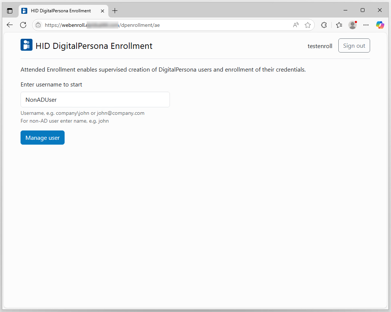Click the username input field
This screenshot has height=312, width=391.
coord(95,100)
